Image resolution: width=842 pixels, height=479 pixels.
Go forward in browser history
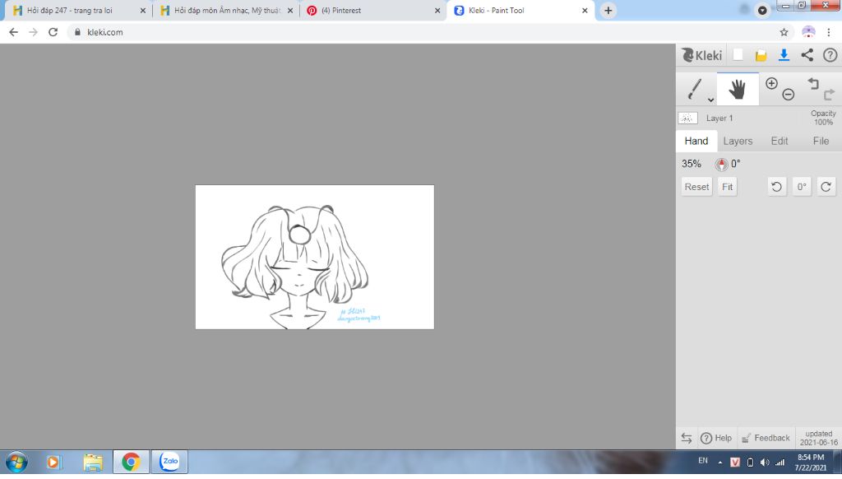(33, 32)
